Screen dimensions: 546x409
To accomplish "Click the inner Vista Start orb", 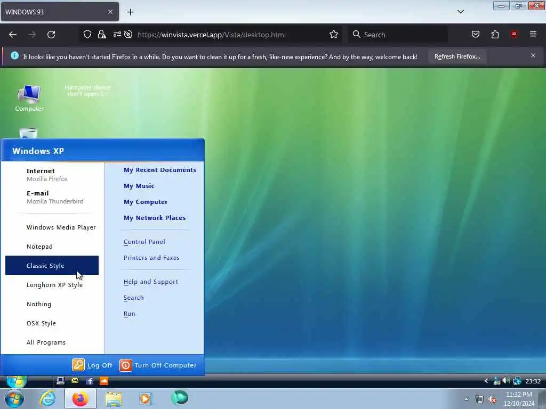I will [x=17, y=381].
